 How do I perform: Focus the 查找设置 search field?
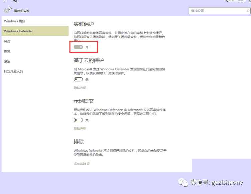point(220,11)
